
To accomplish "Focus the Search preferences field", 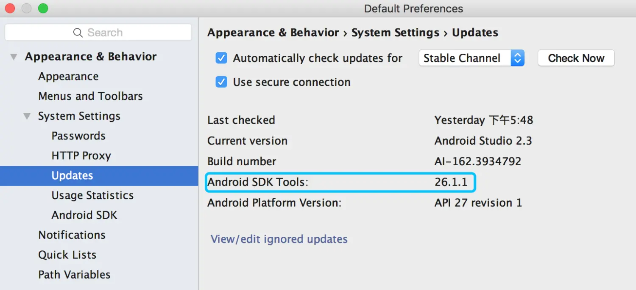I will [98, 33].
